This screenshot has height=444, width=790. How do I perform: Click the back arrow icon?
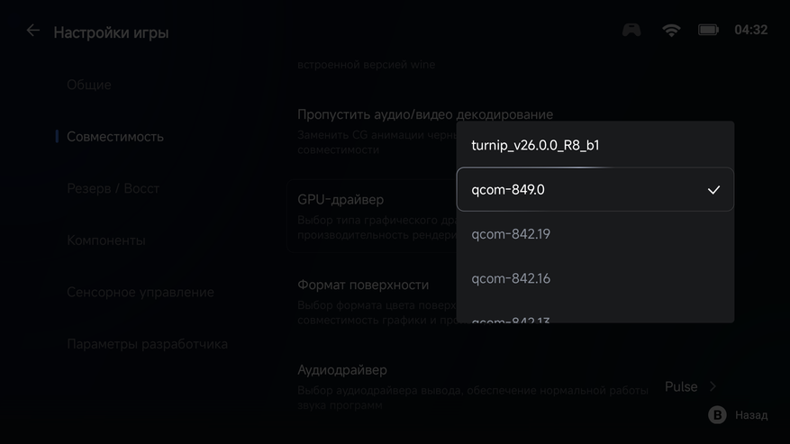coord(33,31)
